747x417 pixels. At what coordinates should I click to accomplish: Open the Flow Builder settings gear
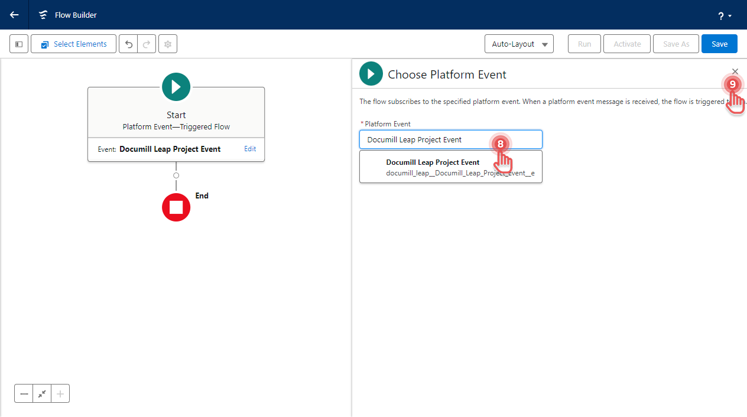167,43
